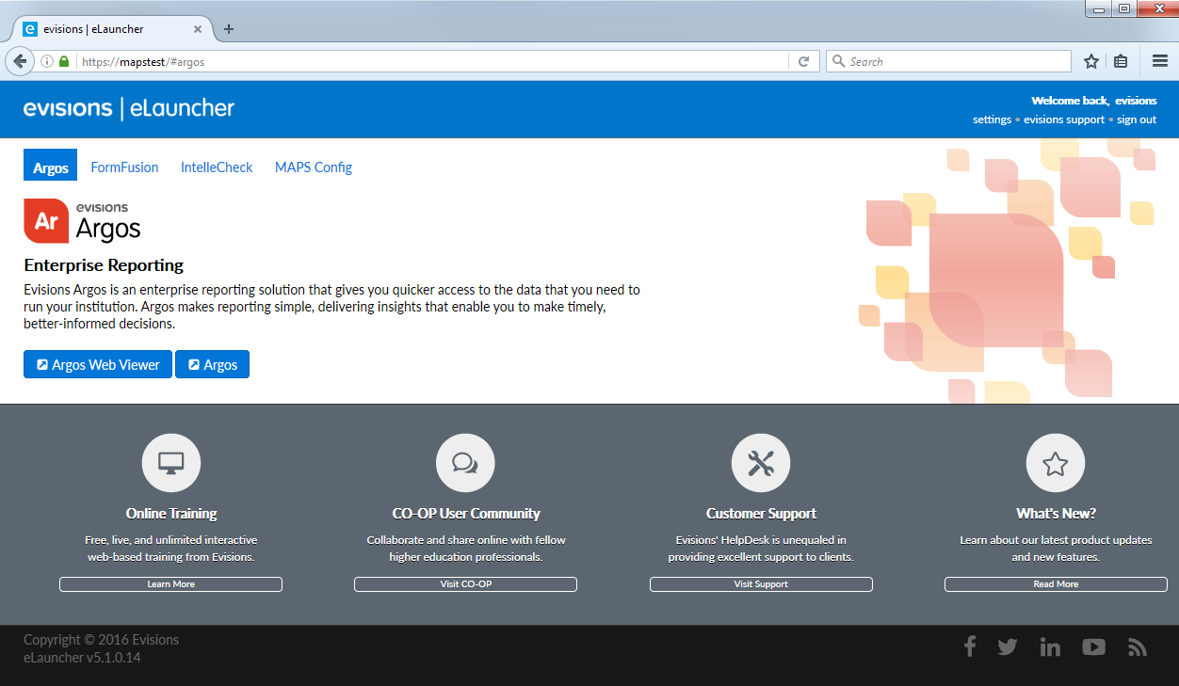Launch the Argos client button
The width and height of the screenshot is (1179, 686).
pos(212,364)
